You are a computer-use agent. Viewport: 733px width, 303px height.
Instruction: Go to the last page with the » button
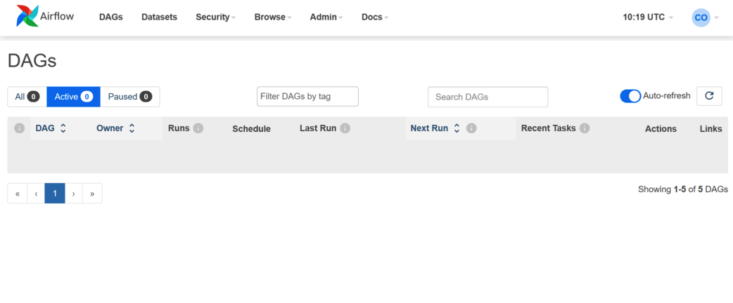pos(92,193)
